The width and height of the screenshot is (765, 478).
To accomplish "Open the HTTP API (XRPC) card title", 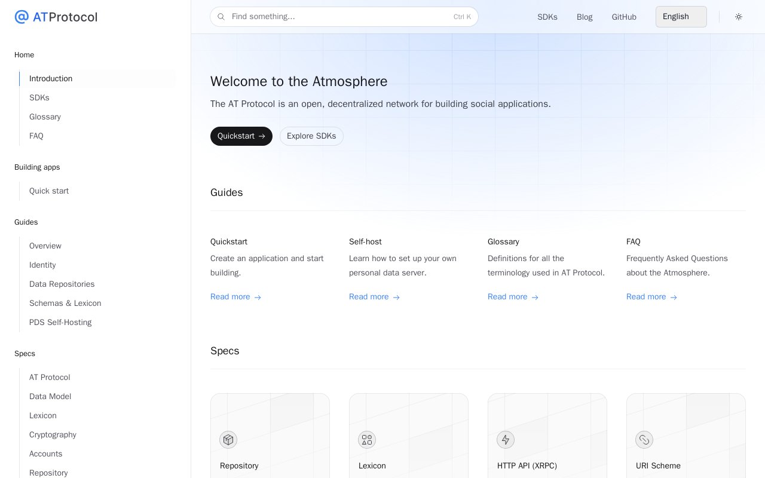I will [527, 466].
